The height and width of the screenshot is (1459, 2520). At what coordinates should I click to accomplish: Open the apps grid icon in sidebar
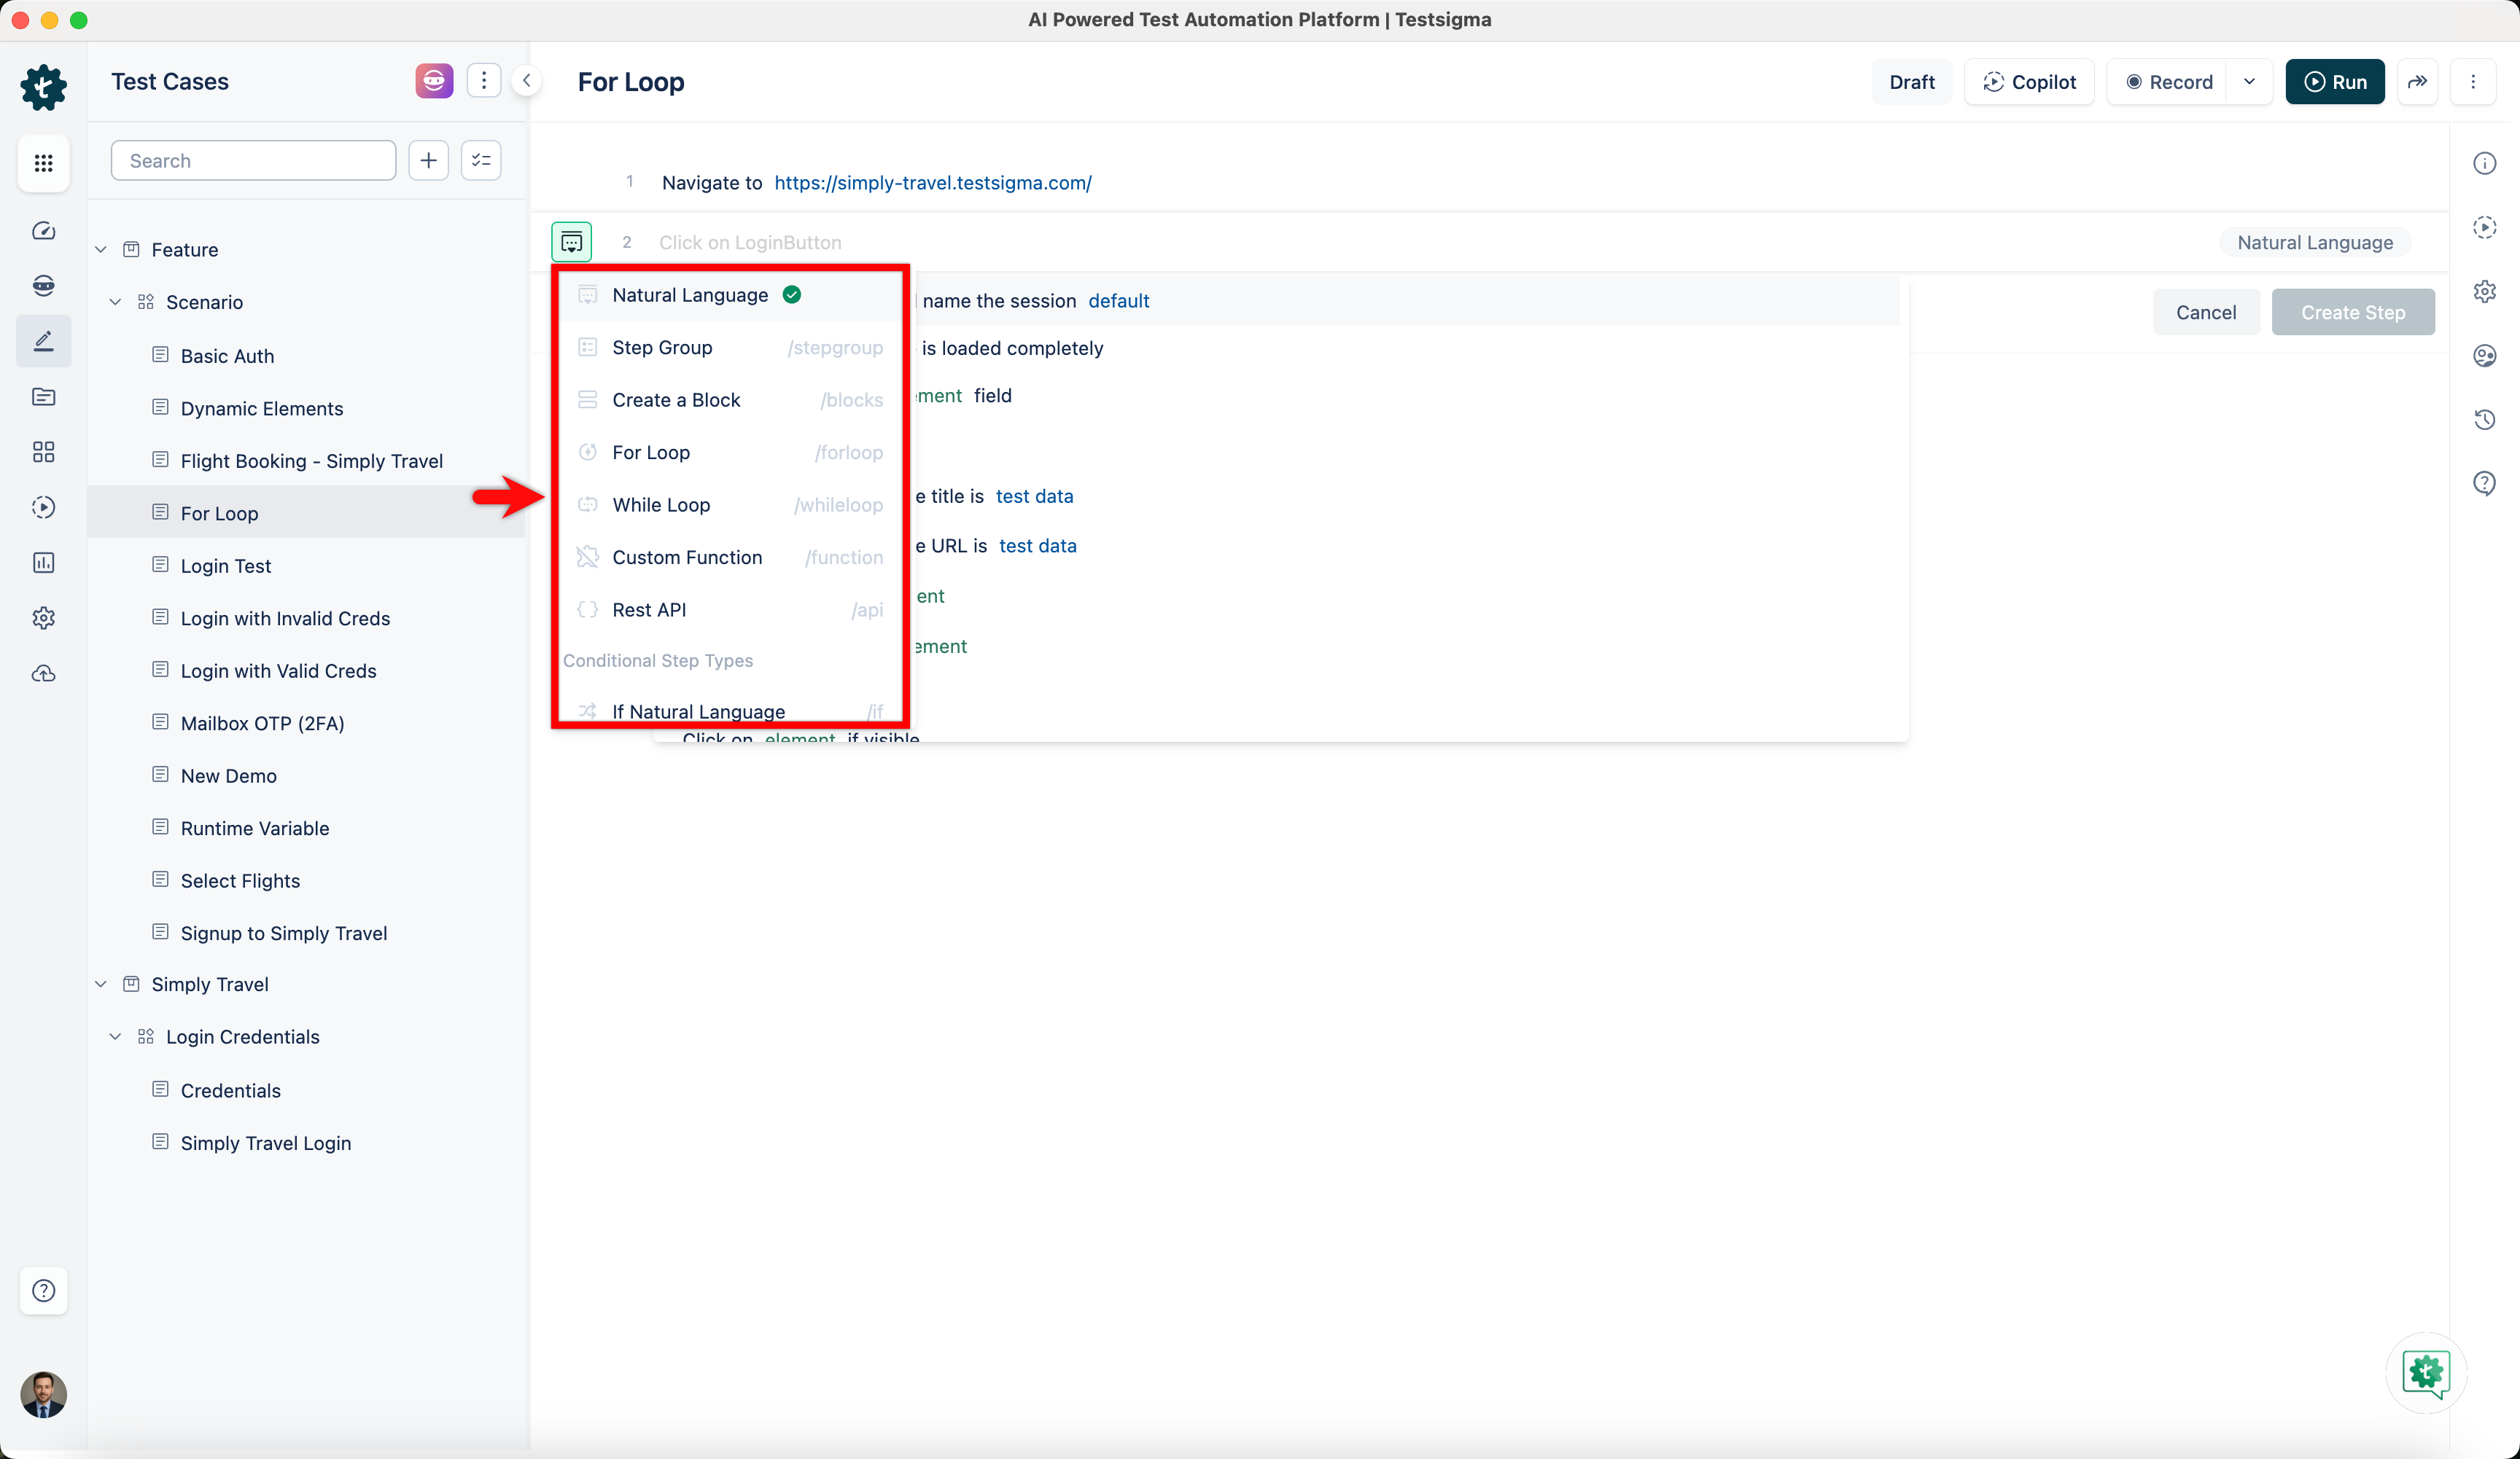(x=43, y=163)
